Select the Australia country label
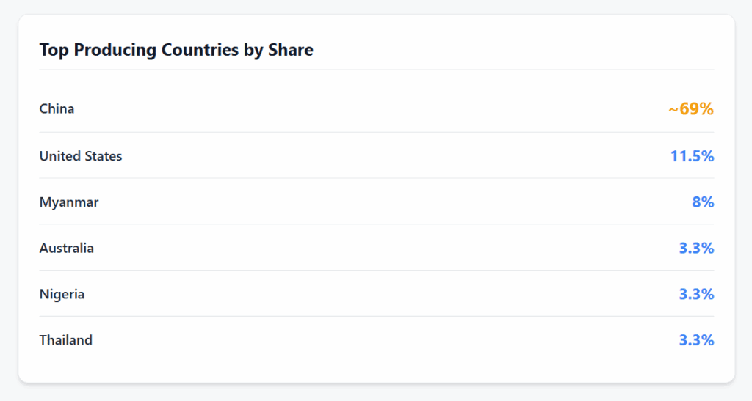Viewport: 752px width, 401px height. (x=67, y=248)
